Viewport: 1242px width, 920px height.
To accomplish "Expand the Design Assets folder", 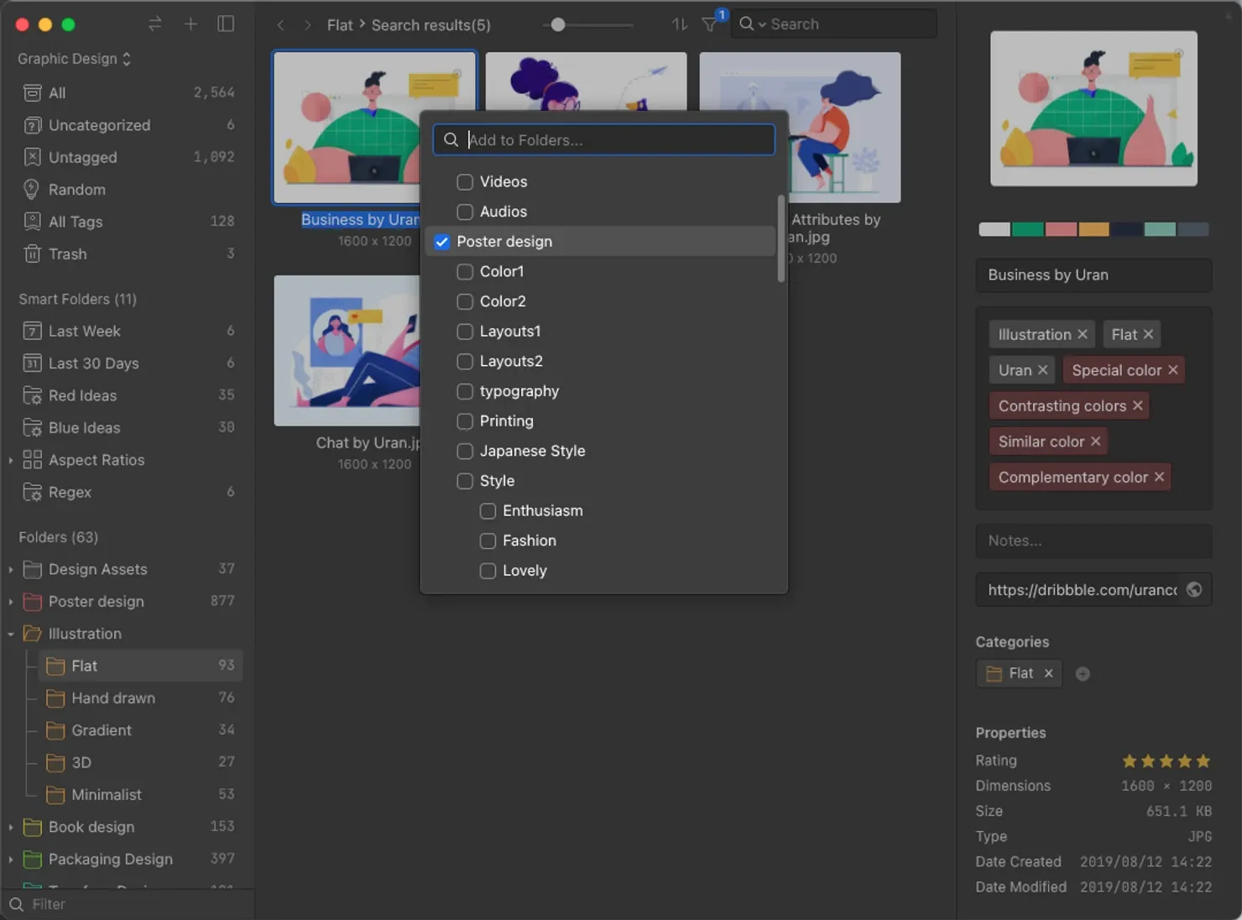I will [x=10, y=570].
